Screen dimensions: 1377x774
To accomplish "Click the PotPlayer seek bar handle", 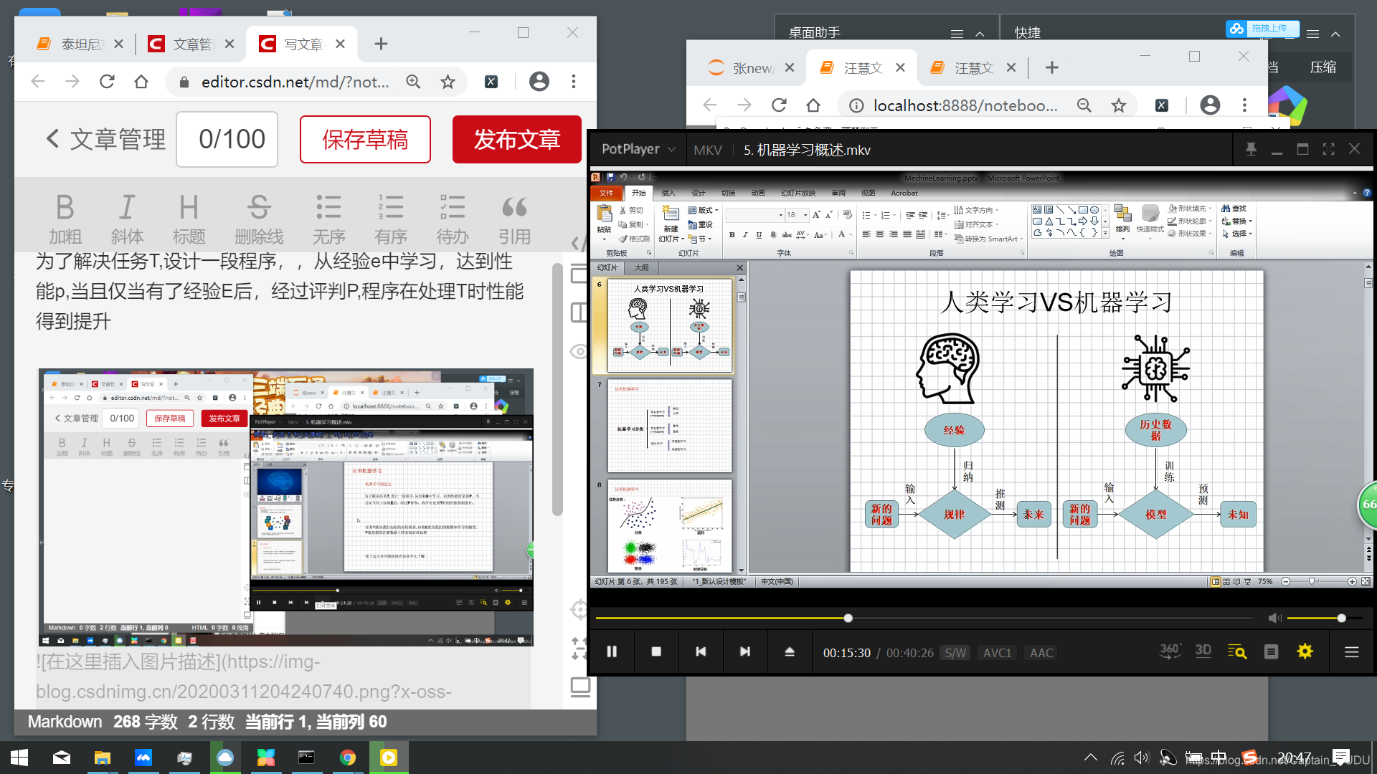I will [848, 618].
